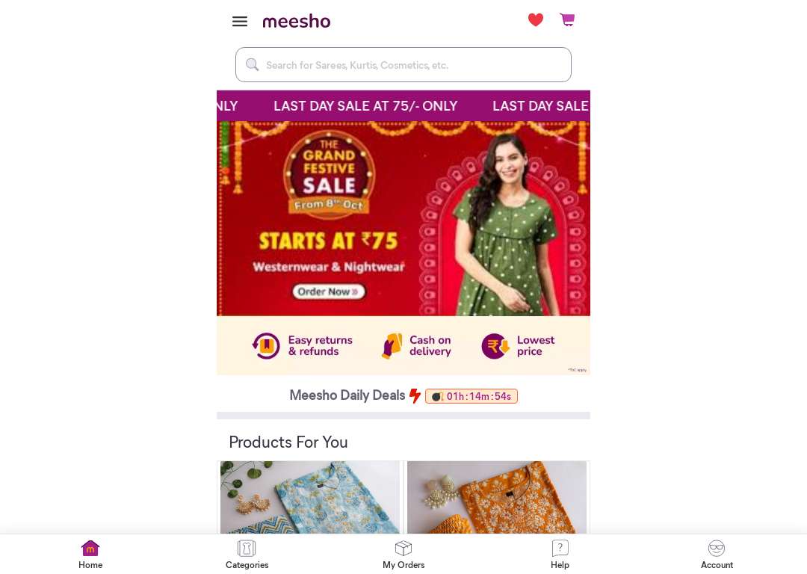
Task: Click the Order Now button on banner
Action: (329, 291)
